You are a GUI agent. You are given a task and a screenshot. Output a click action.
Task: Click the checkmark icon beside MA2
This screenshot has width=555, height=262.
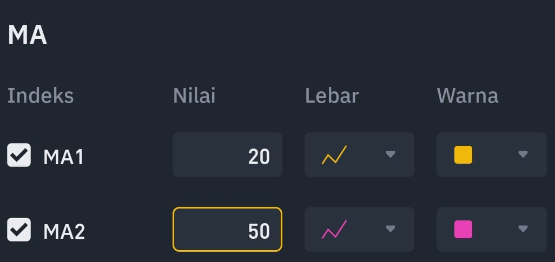point(19,230)
